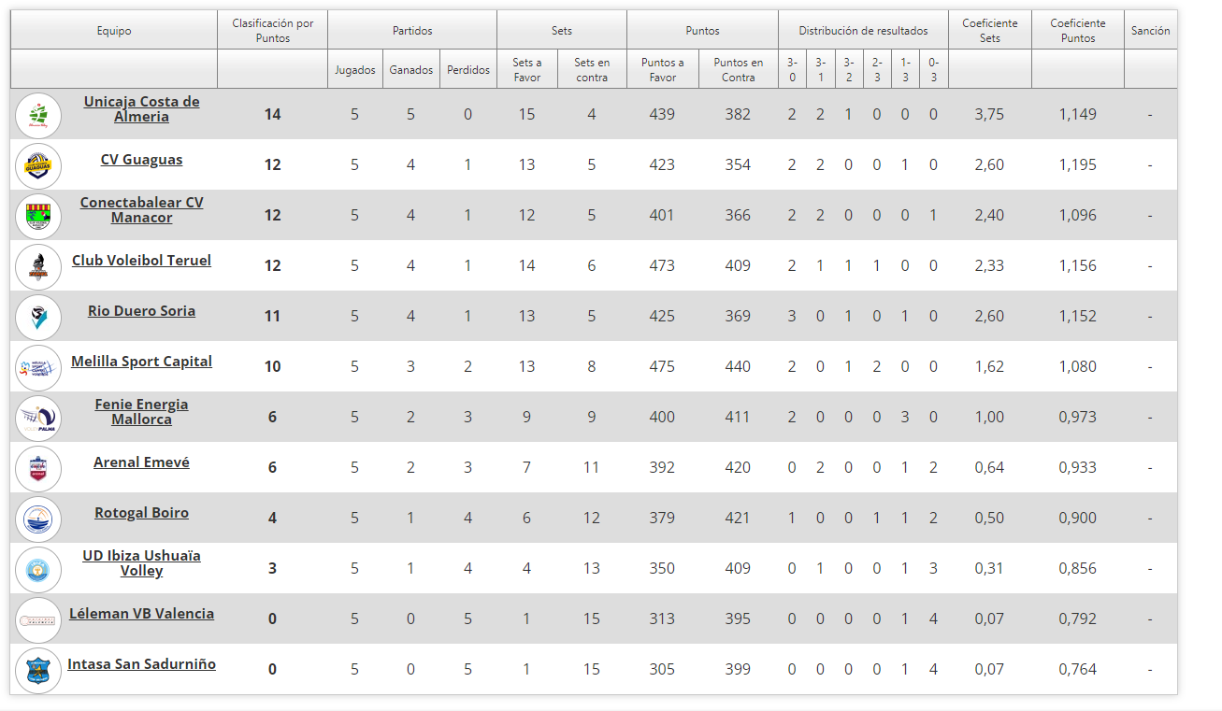The width and height of the screenshot is (1222, 711).
Task: Click Manacor's set coefficient 2,40
Action: pos(989,216)
